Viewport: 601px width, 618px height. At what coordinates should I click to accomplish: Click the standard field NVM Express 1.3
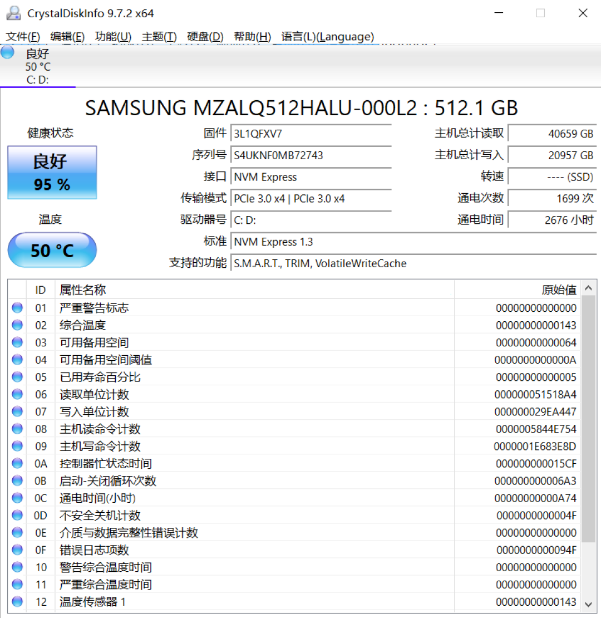pyautogui.click(x=413, y=242)
